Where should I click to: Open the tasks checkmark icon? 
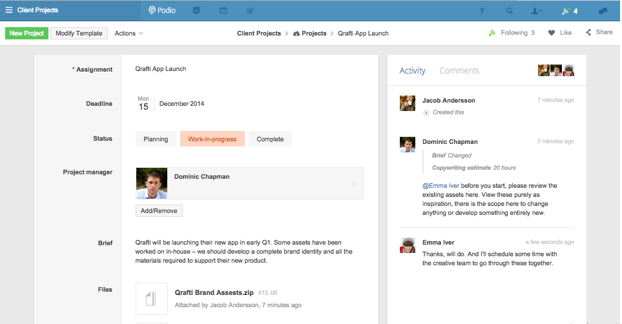click(251, 11)
